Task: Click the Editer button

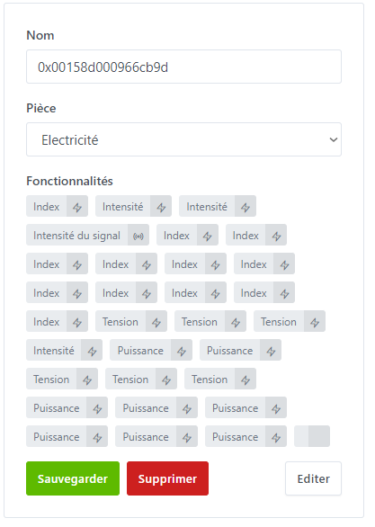Action: point(314,478)
